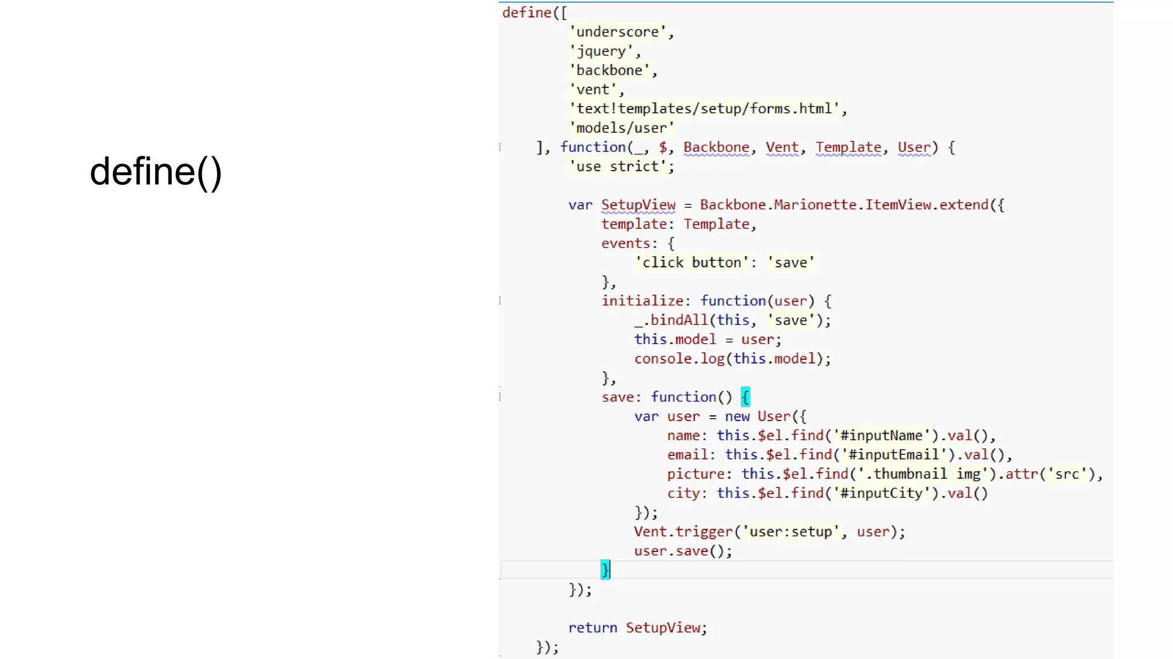Click the SetupView variable declaration name
Viewport: 1173px width, 659px height.
pos(638,205)
